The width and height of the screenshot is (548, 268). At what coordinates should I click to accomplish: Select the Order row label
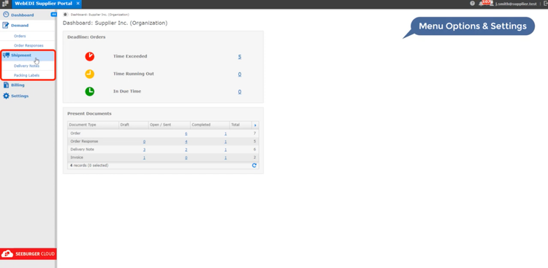75,133
